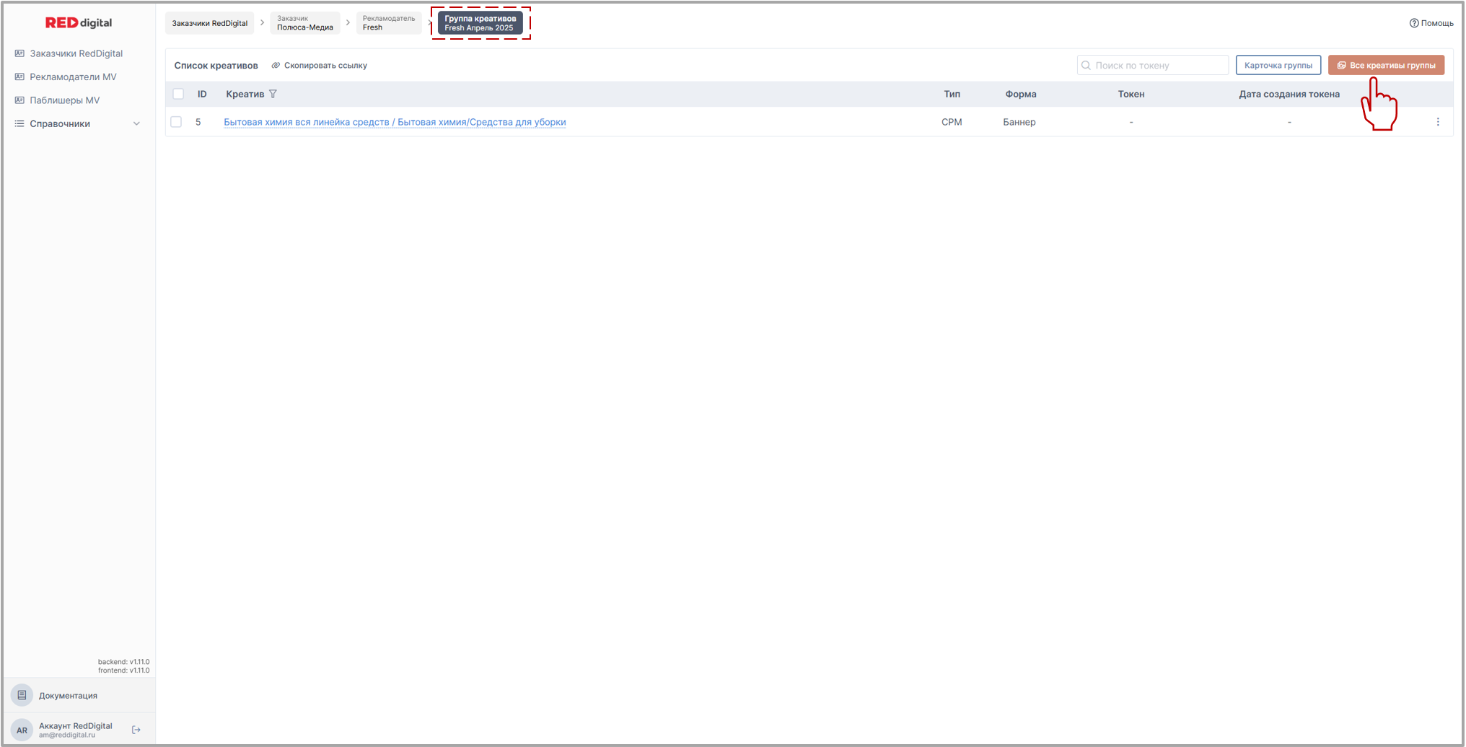Click the logout icon next to account
This screenshot has width=1466, height=747.
click(136, 730)
